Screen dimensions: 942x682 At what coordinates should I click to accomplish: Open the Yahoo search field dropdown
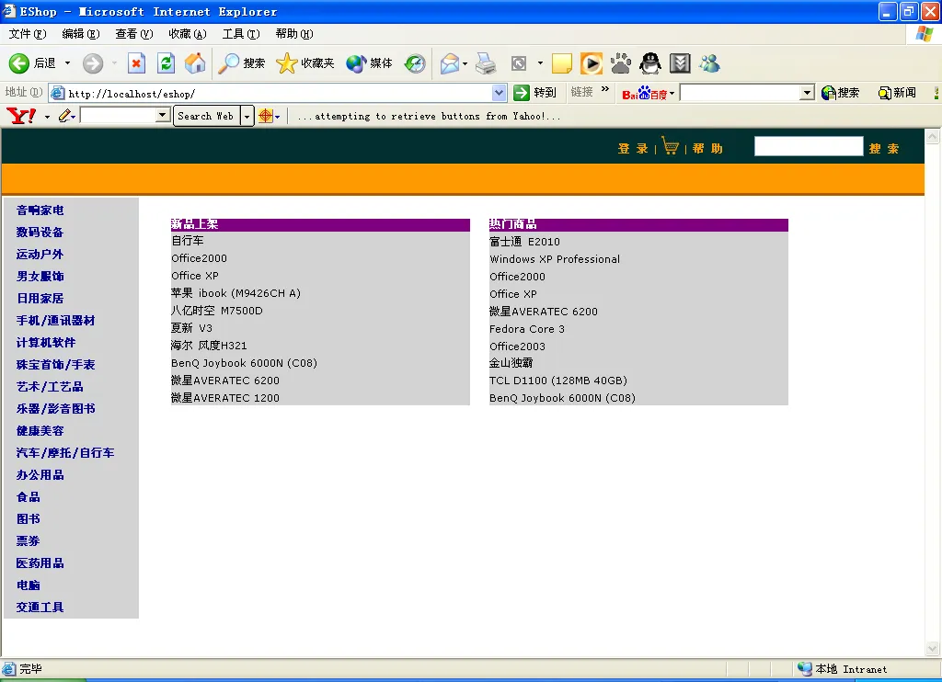(x=163, y=115)
